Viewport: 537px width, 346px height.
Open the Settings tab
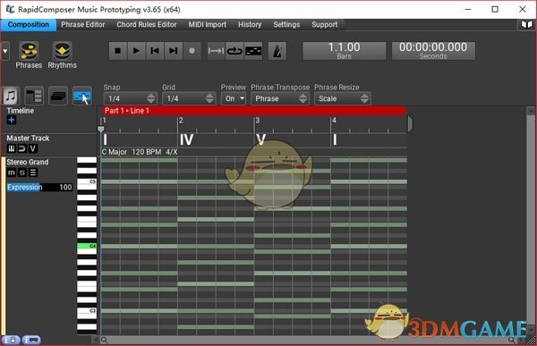(286, 25)
